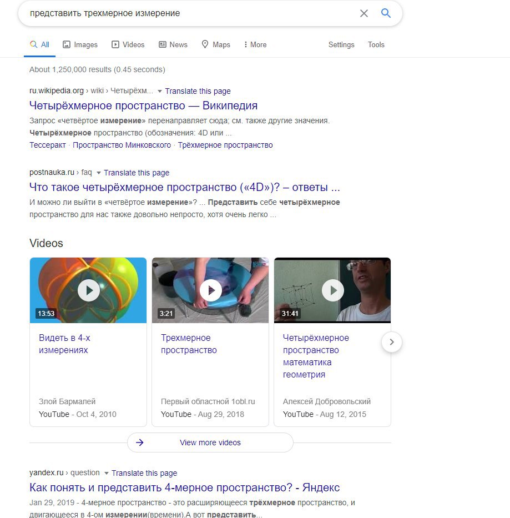510x518 pixels.
Task: Click Translate this page for Wikipedia result
Action: (198, 91)
